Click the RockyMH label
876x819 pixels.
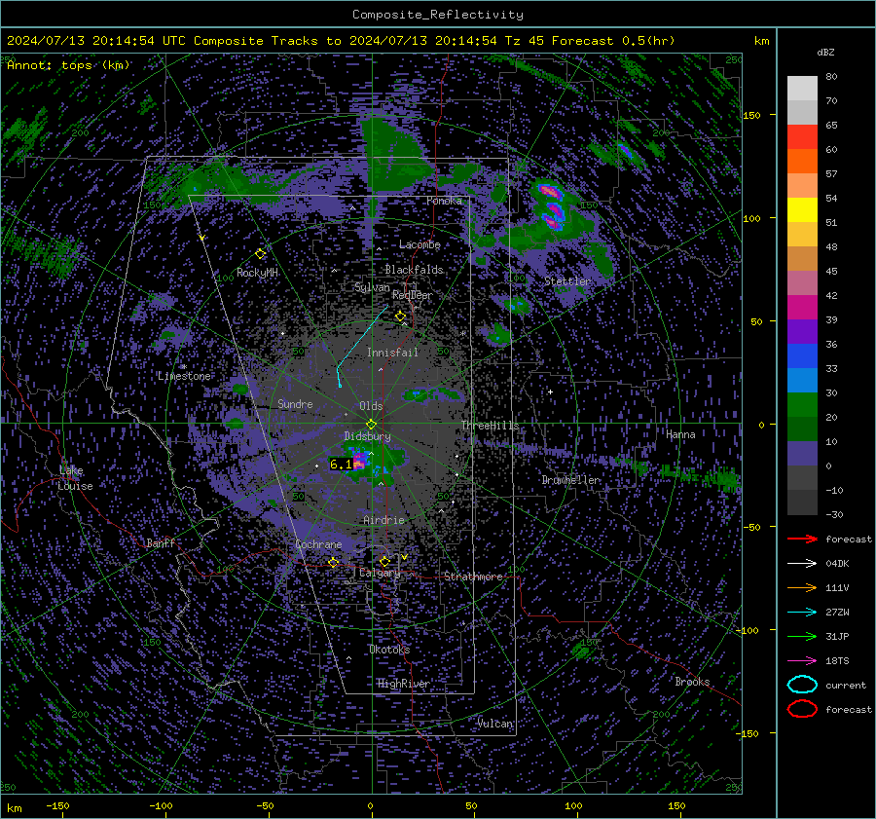tap(257, 273)
